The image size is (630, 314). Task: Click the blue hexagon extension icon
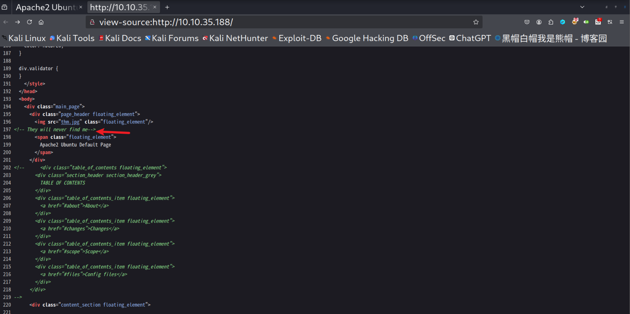click(562, 22)
